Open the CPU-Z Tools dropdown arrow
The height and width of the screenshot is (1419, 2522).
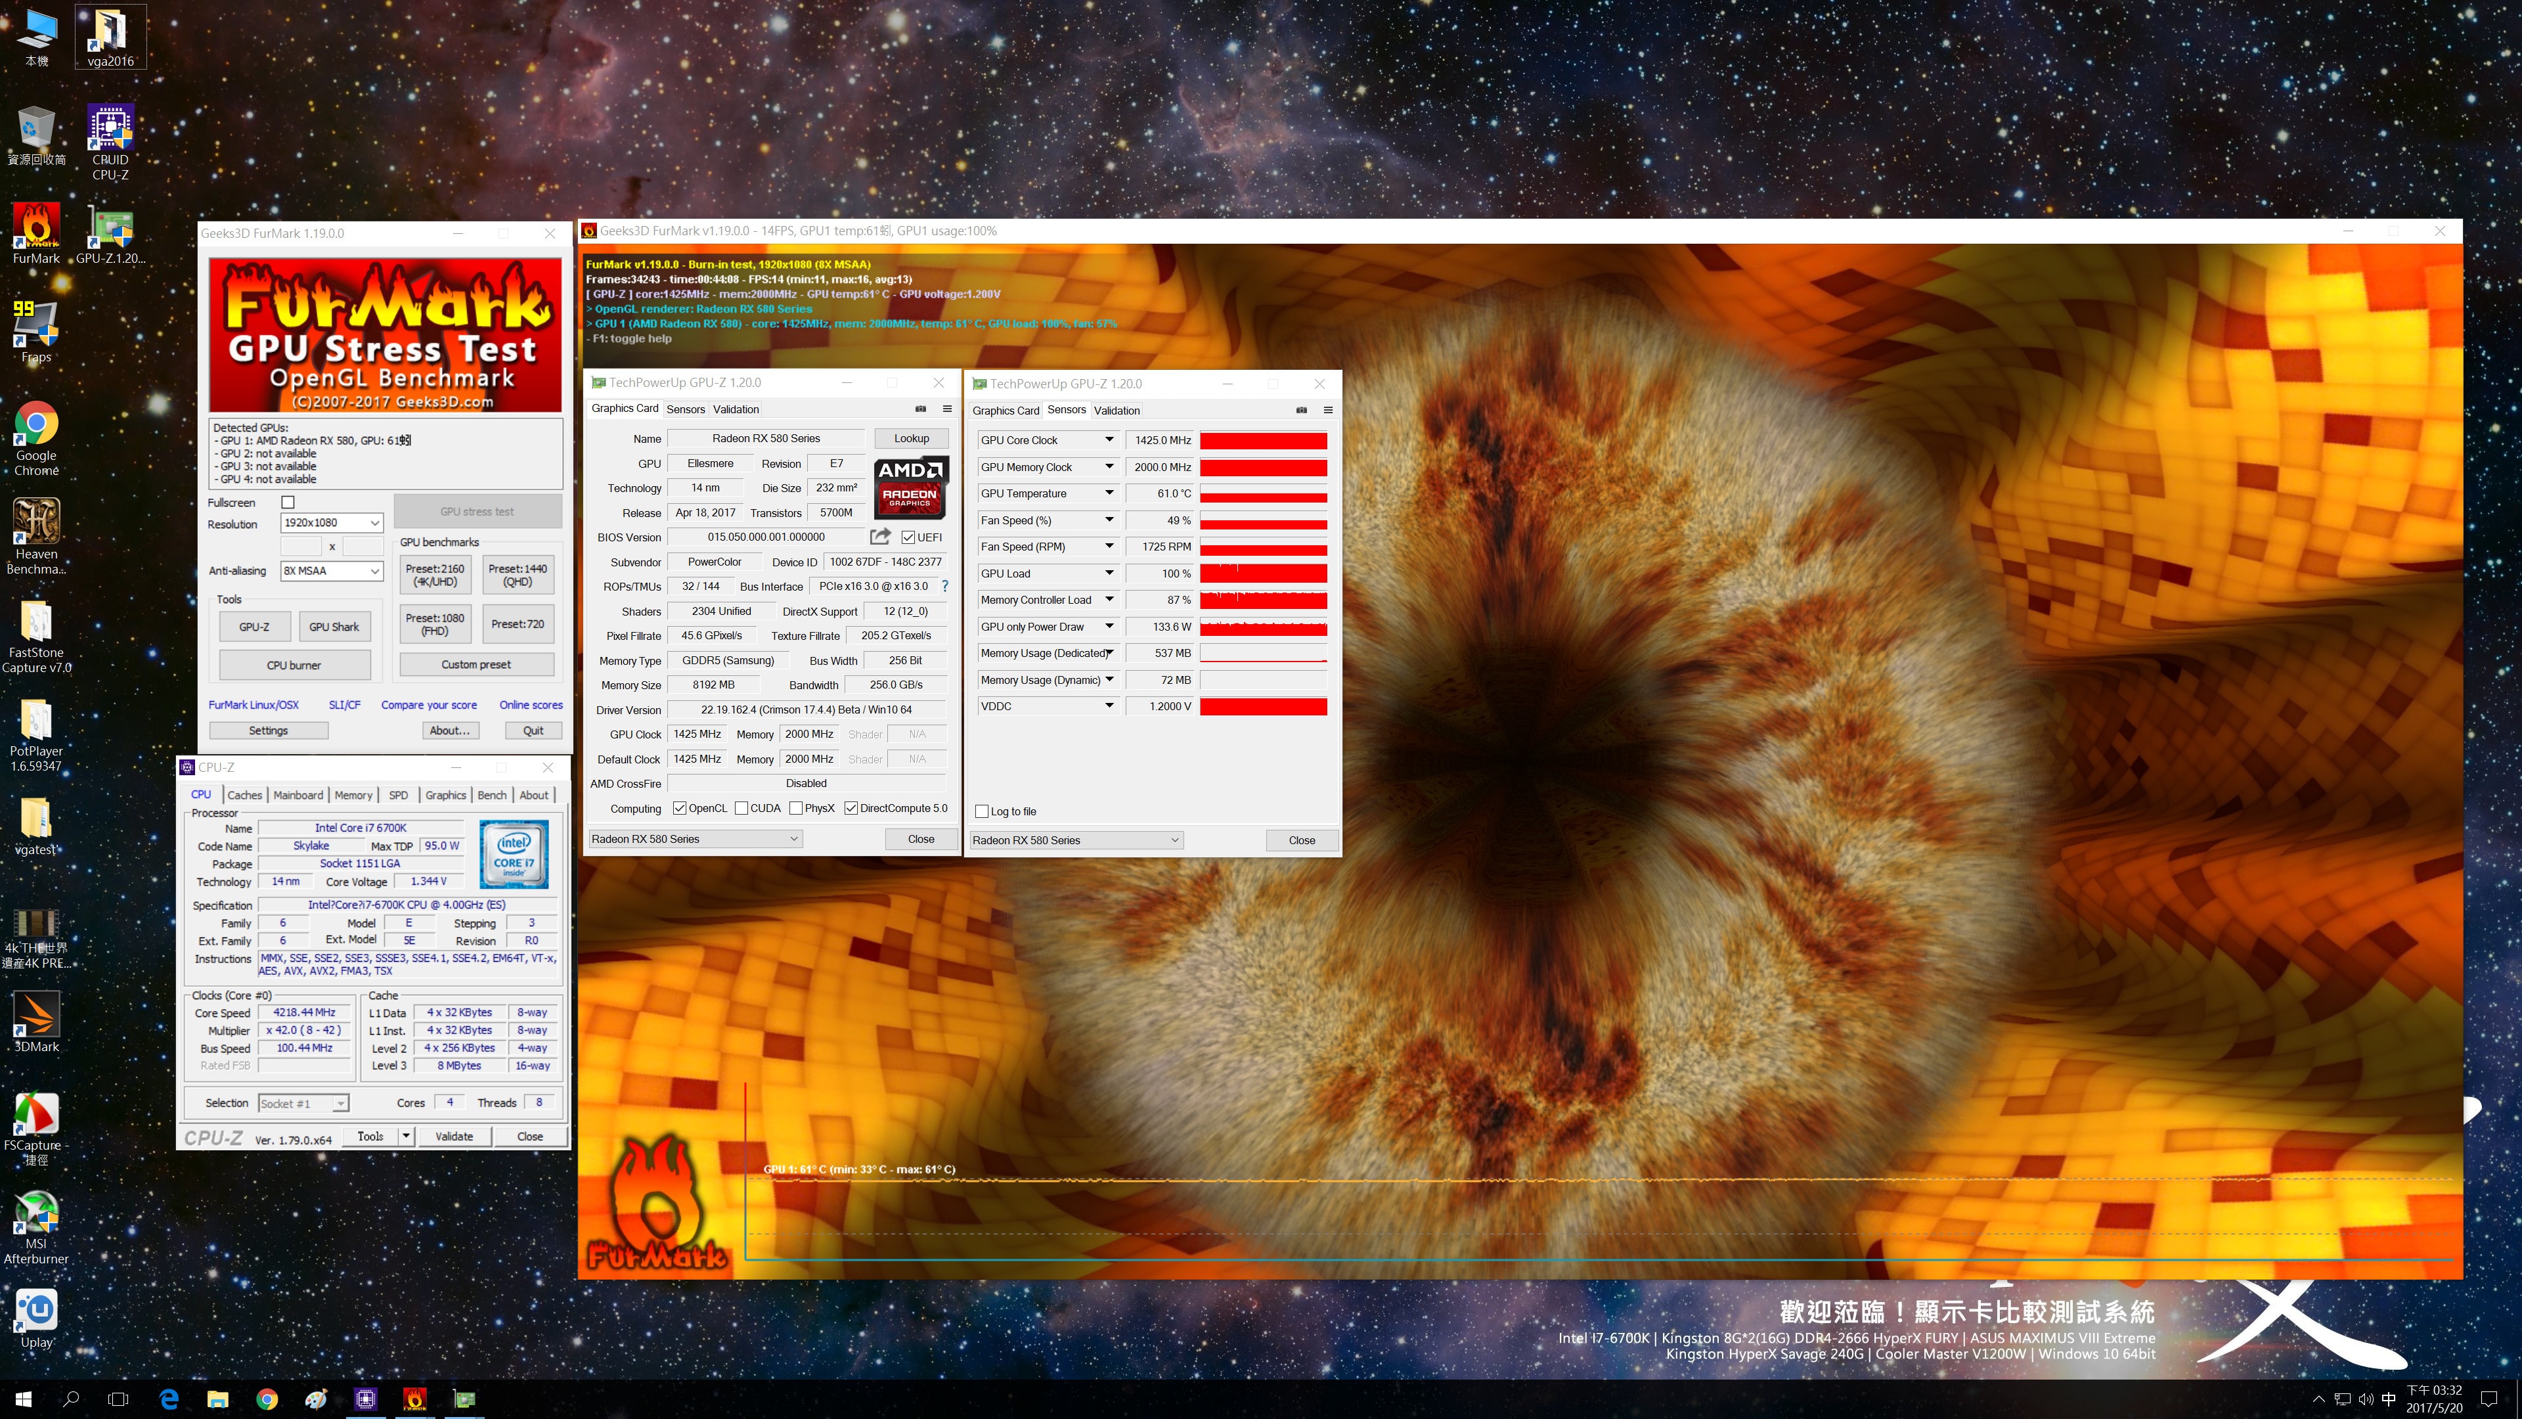coord(407,1136)
